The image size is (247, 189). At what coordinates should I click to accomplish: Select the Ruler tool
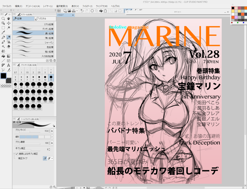click(x=3, y=65)
